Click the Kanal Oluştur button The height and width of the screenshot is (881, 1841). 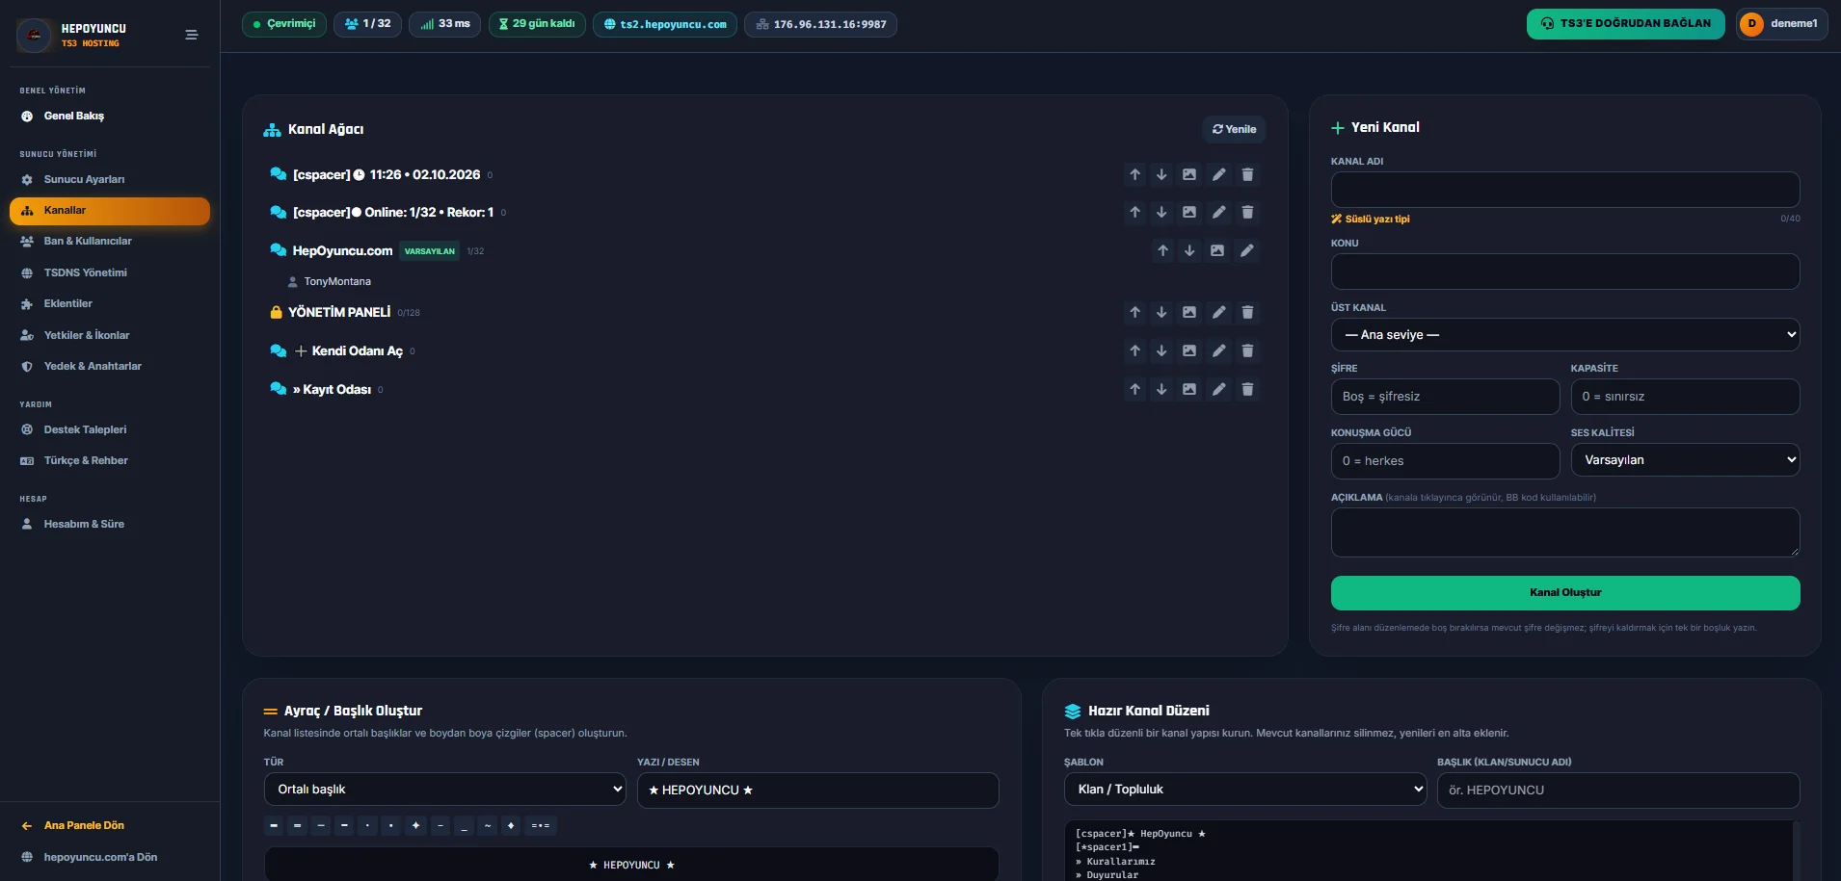tap(1565, 593)
